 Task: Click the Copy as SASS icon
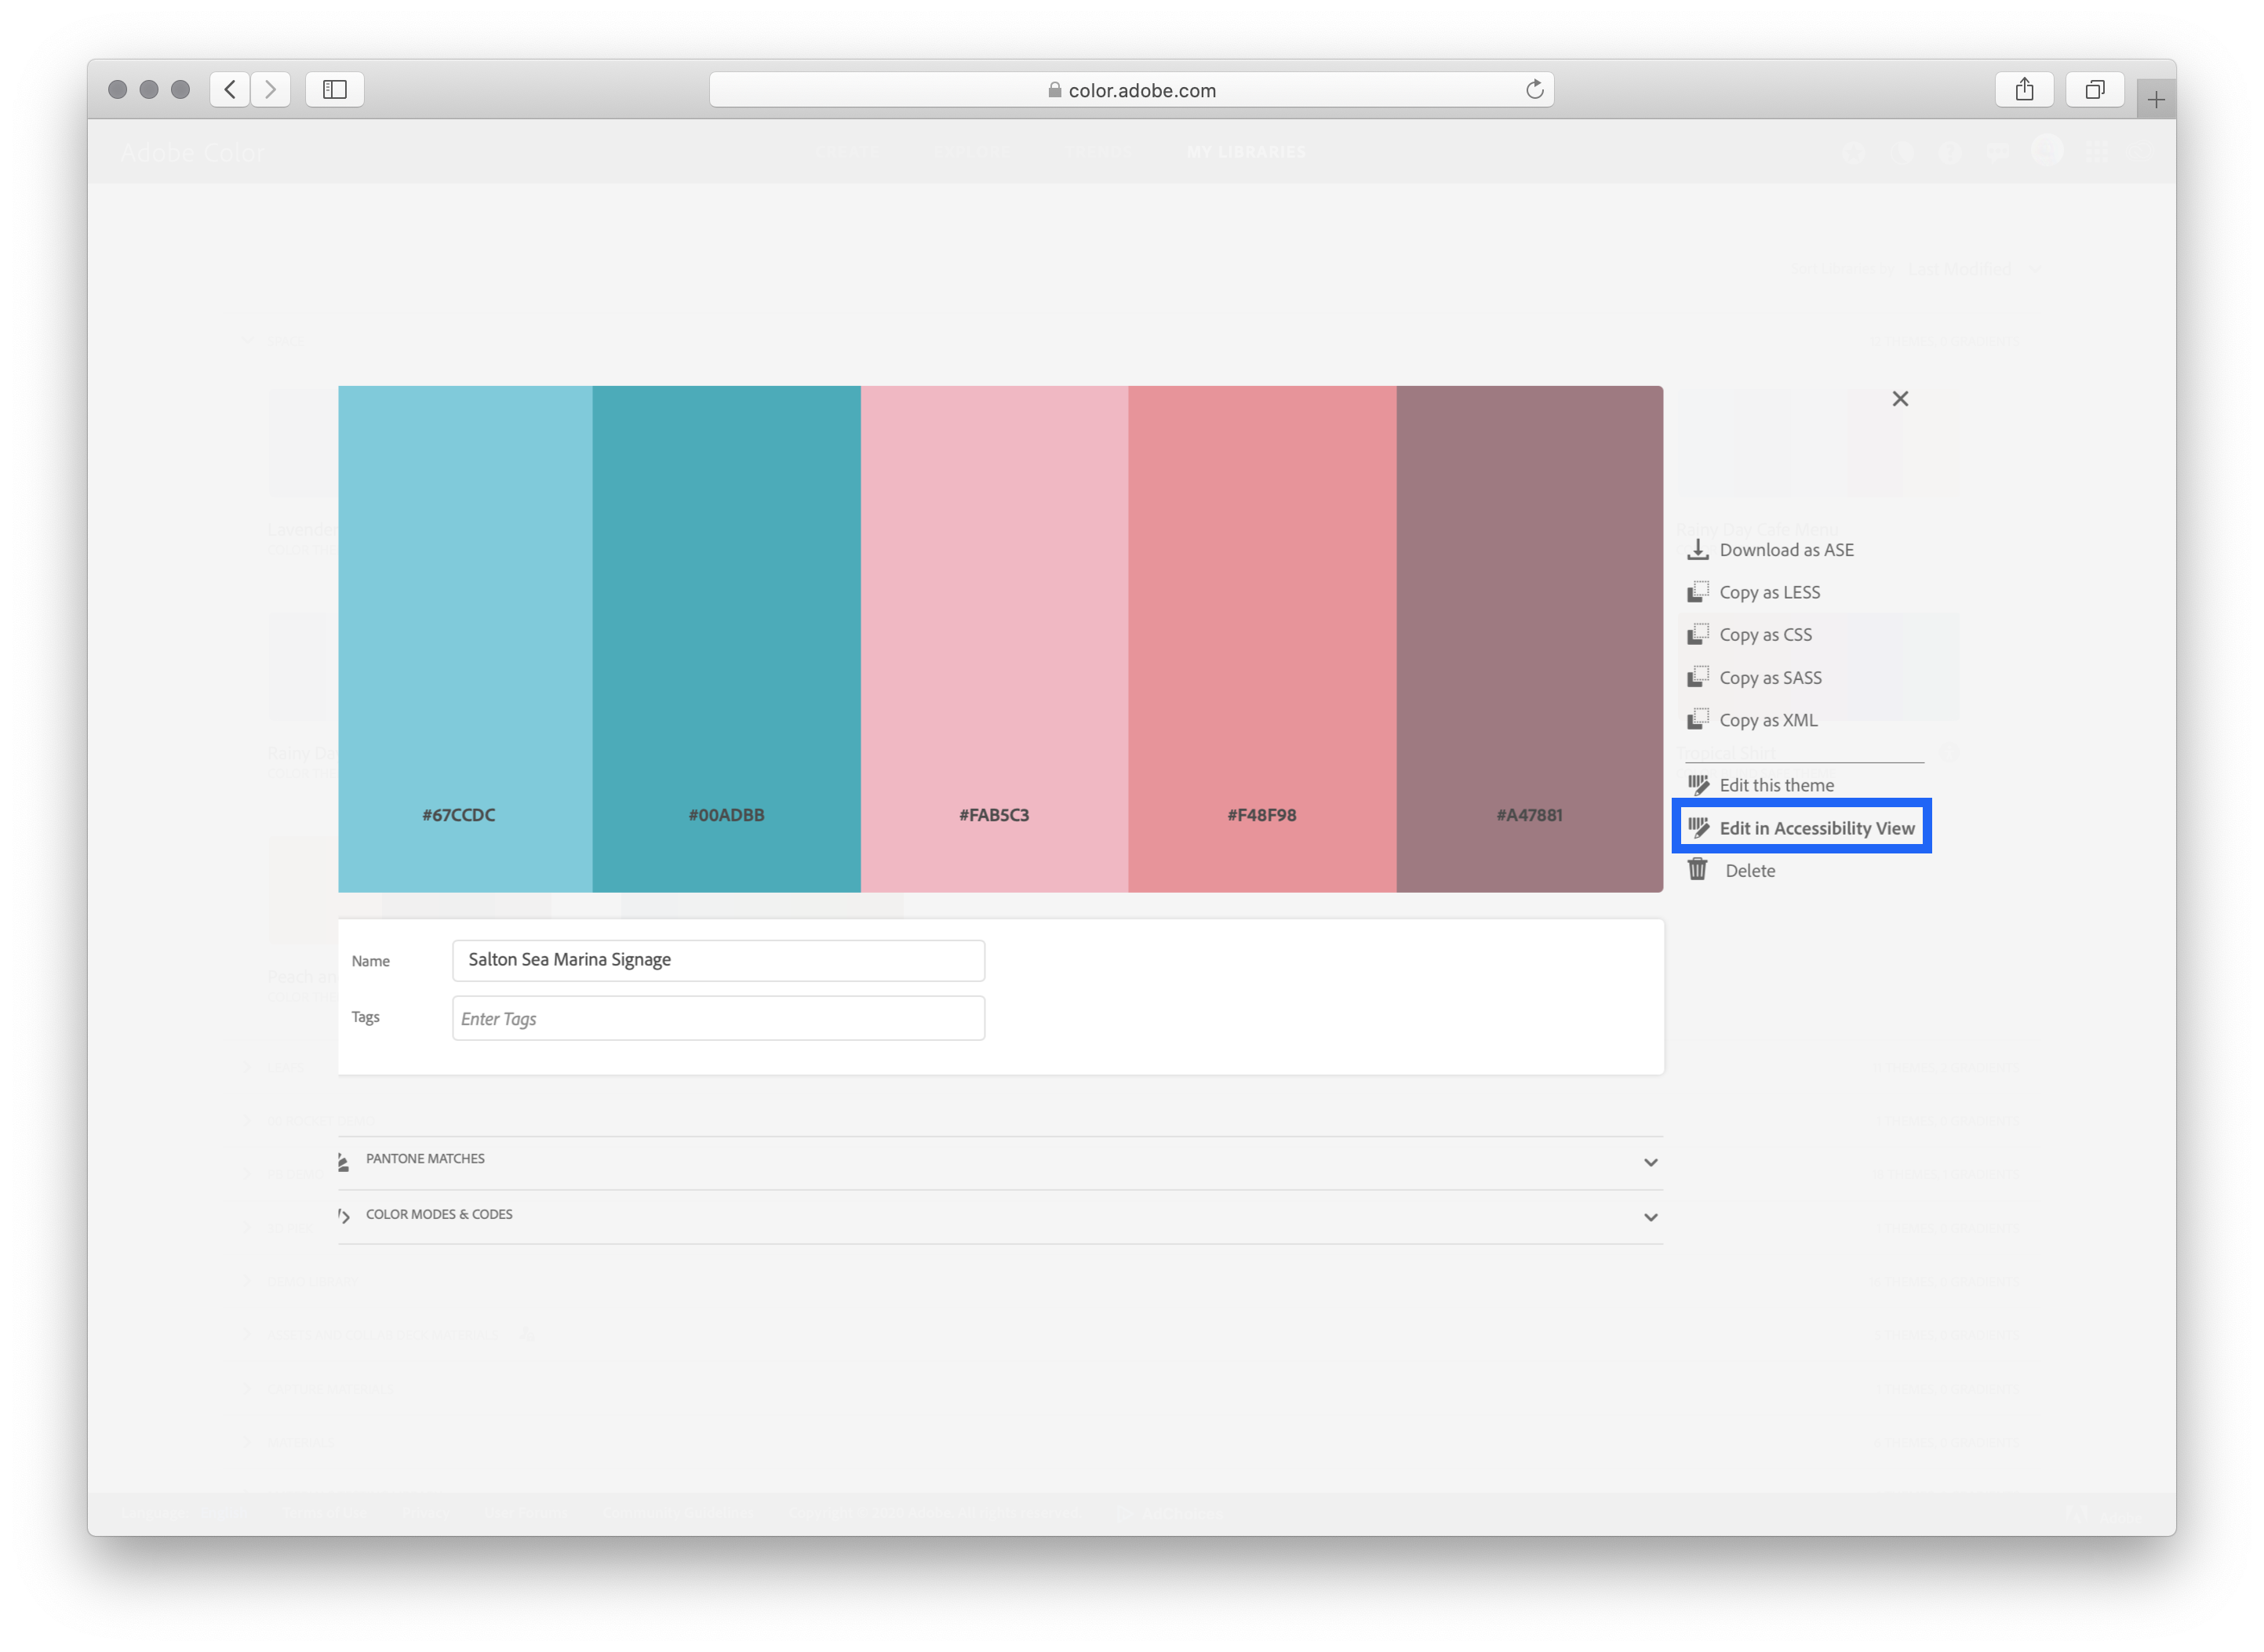(1696, 677)
